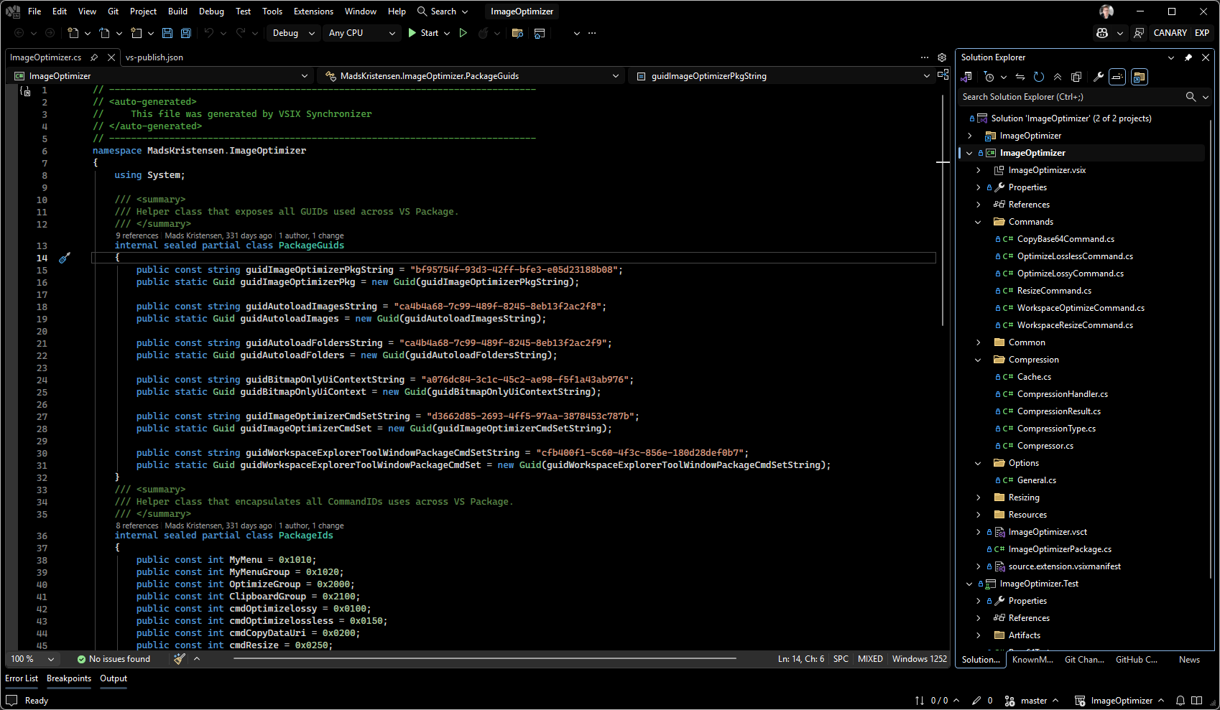Unpin the ImageOptimizer.cs tab
Screen dimensions: 1220x710
(94, 57)
